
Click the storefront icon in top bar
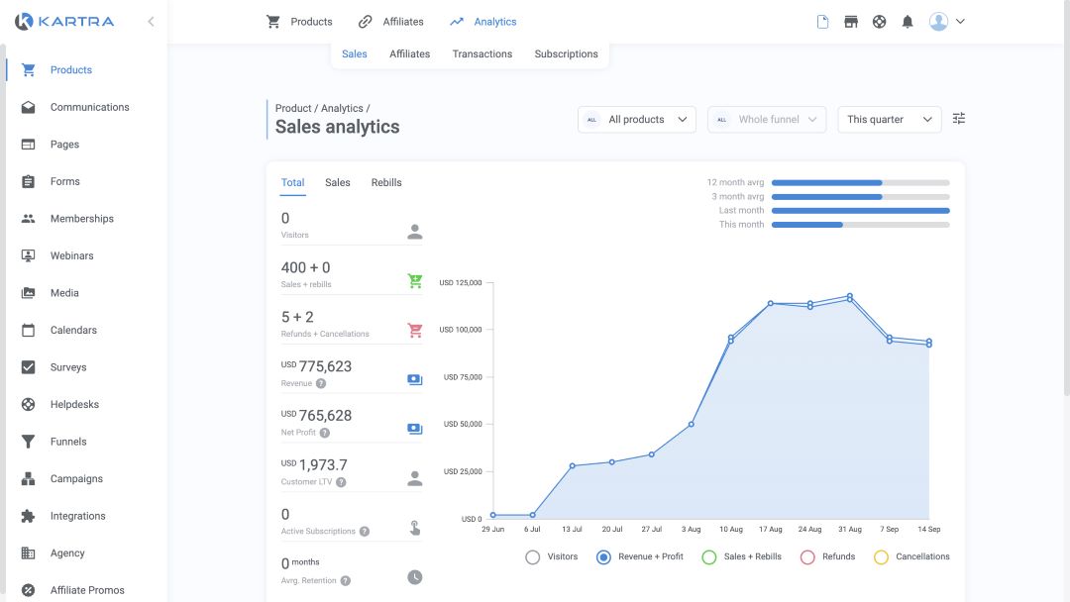tap(851, 22)
